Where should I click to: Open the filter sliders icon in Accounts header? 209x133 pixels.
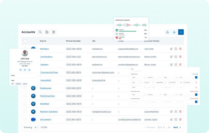click(x=54, y=32)
